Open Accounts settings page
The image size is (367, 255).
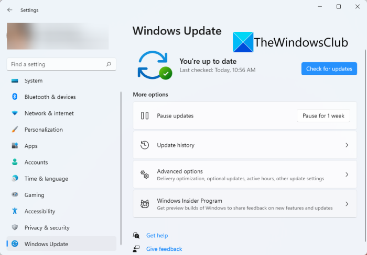(61, 162)
